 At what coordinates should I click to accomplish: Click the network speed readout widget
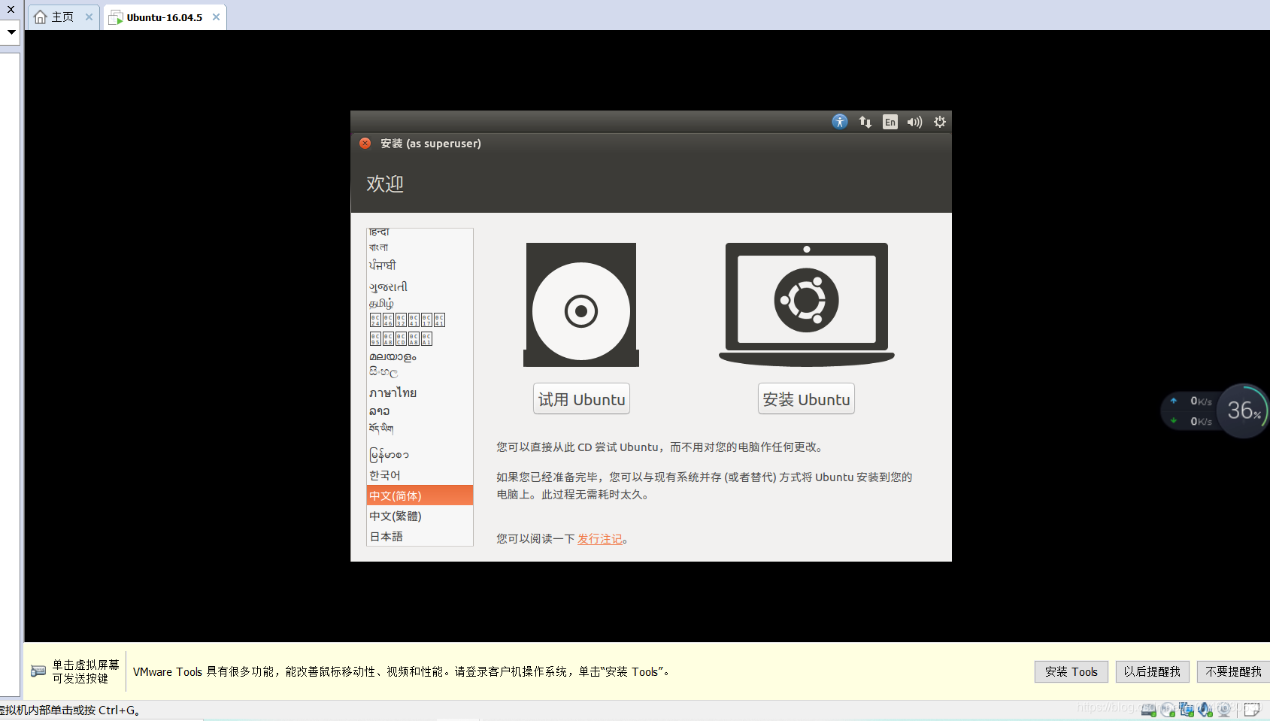(x=1191, y=411)
